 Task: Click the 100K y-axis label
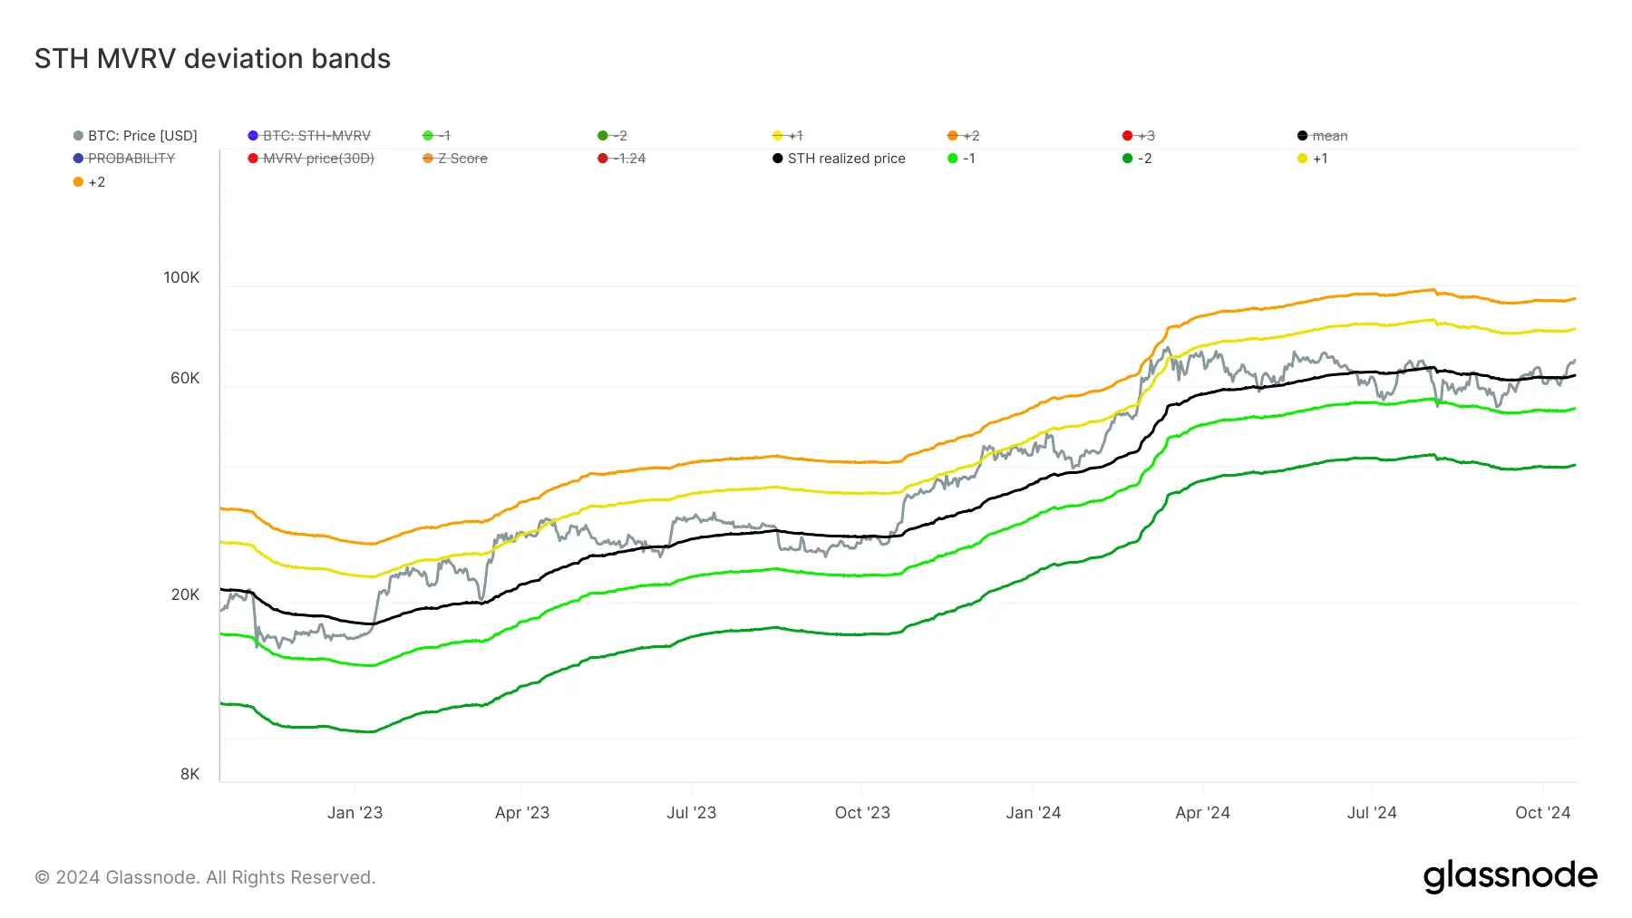point(181,277)
